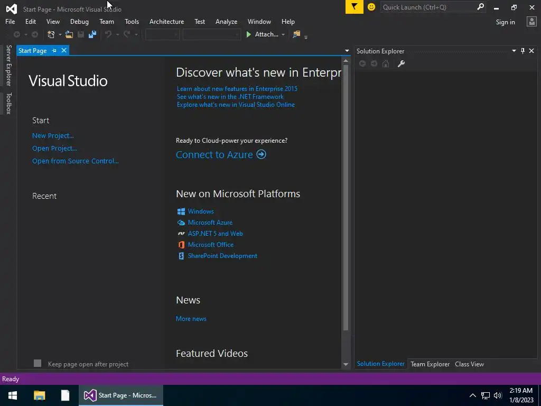Toggle the Solution Explorer auto-hide pin
The height and width of the screenshot is (406, 541).
pos(523,51)
